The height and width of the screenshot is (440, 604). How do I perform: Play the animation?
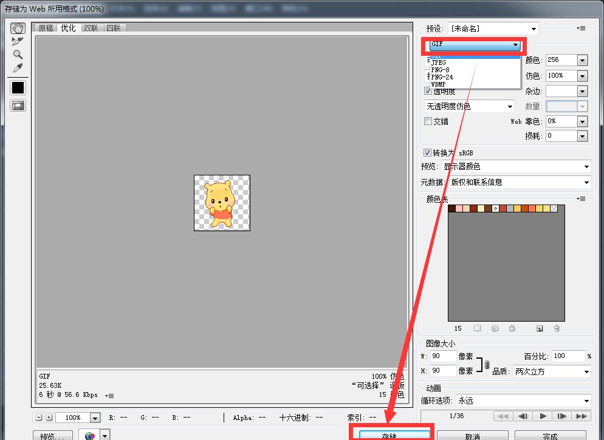[543, 416]
